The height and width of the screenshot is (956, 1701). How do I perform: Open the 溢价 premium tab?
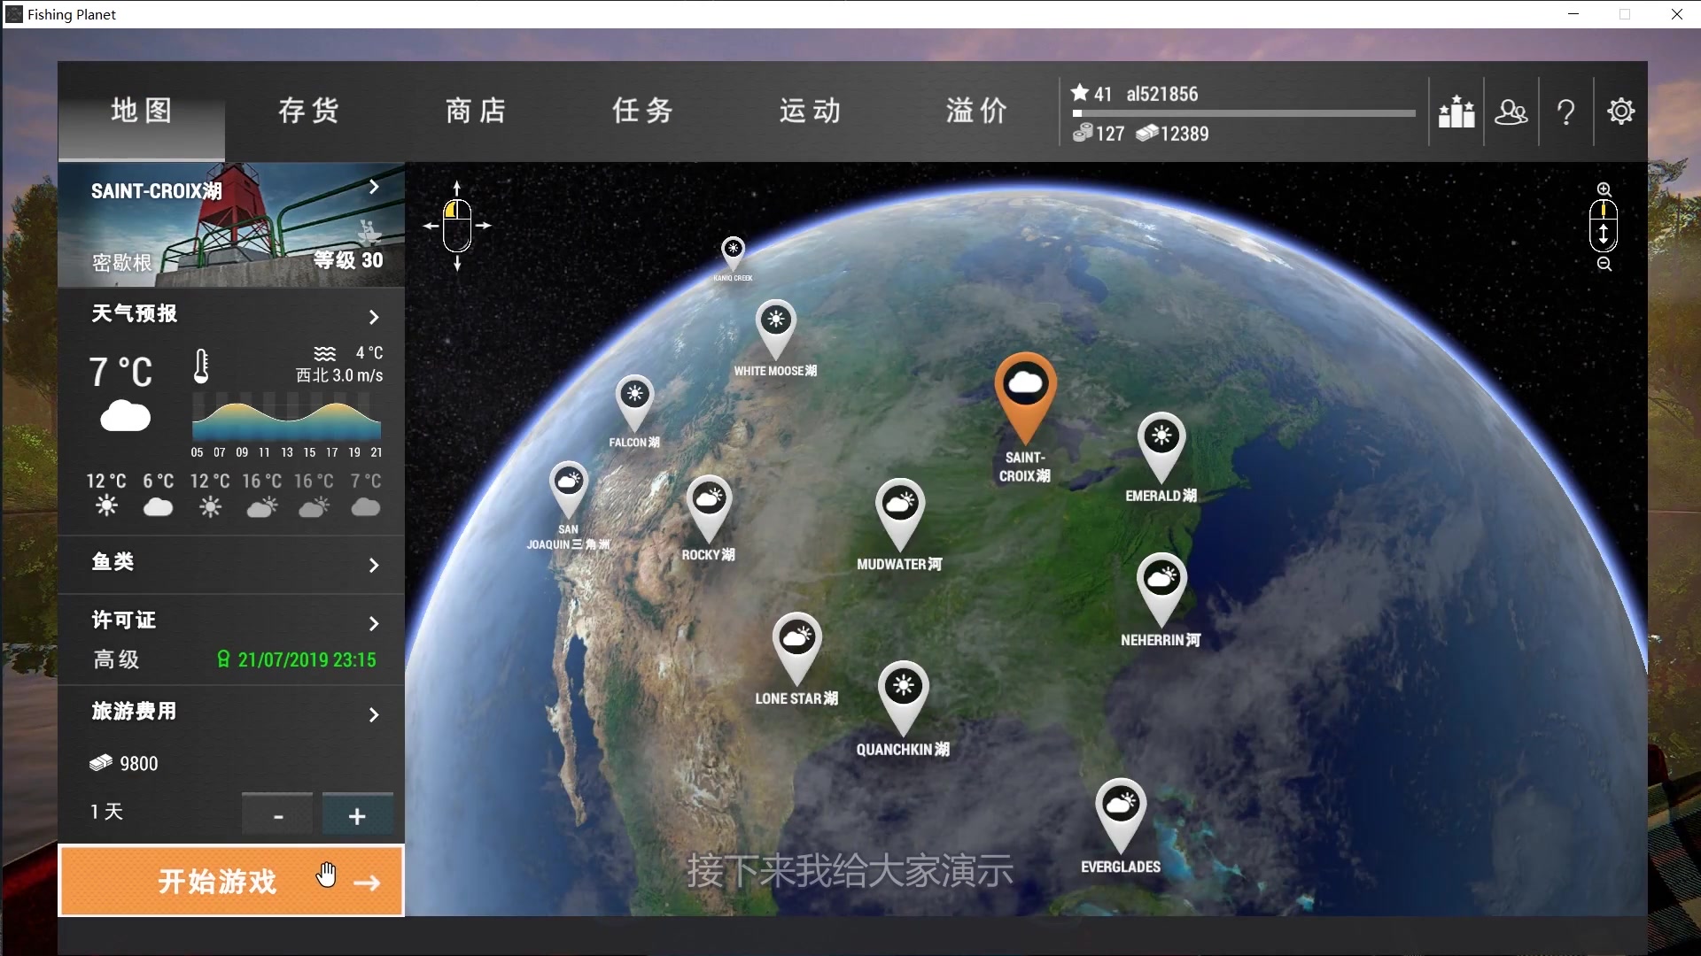pos(977,111)
